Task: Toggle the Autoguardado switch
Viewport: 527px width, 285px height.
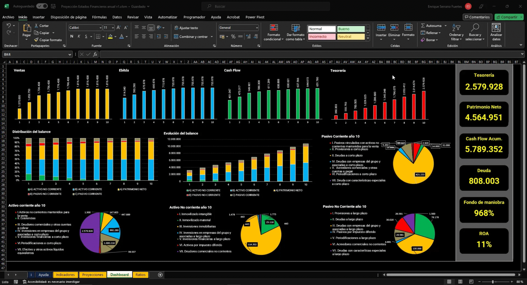Action: 42,6
